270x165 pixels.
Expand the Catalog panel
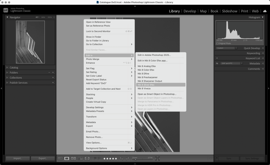pos(7,67)
